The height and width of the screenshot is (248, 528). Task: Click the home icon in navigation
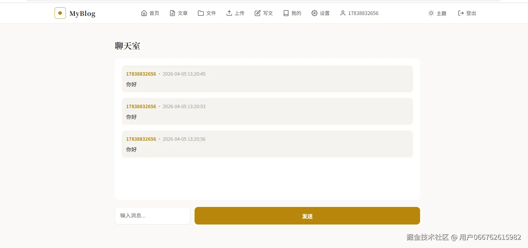point(144,13)
